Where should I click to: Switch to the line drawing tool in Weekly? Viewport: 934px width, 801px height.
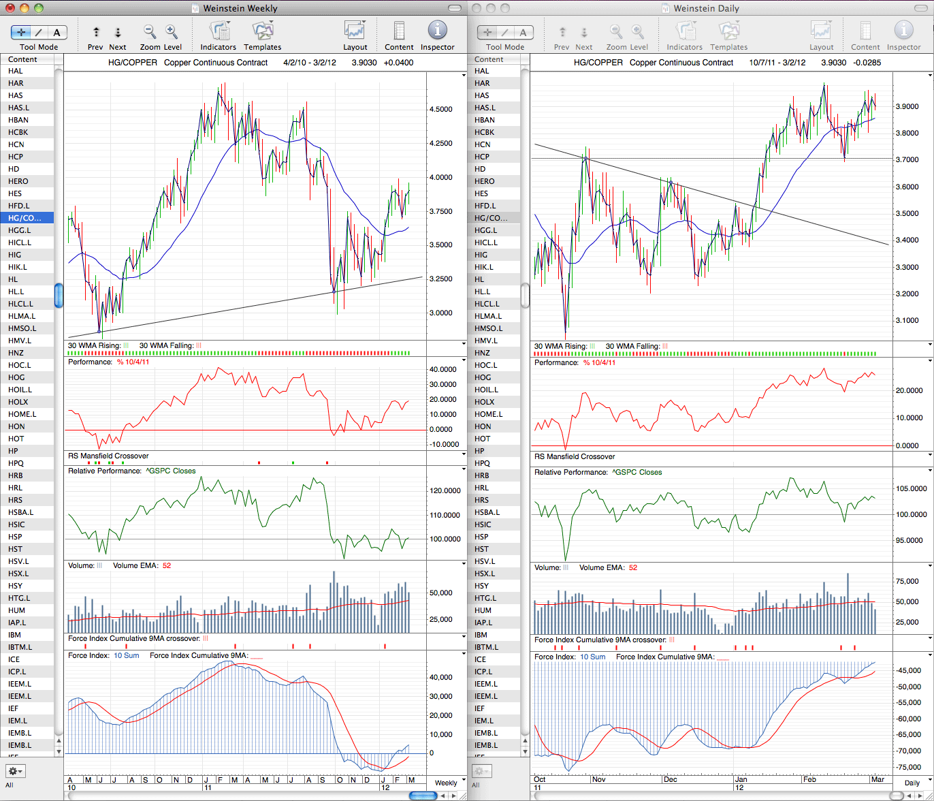point(39,32)
